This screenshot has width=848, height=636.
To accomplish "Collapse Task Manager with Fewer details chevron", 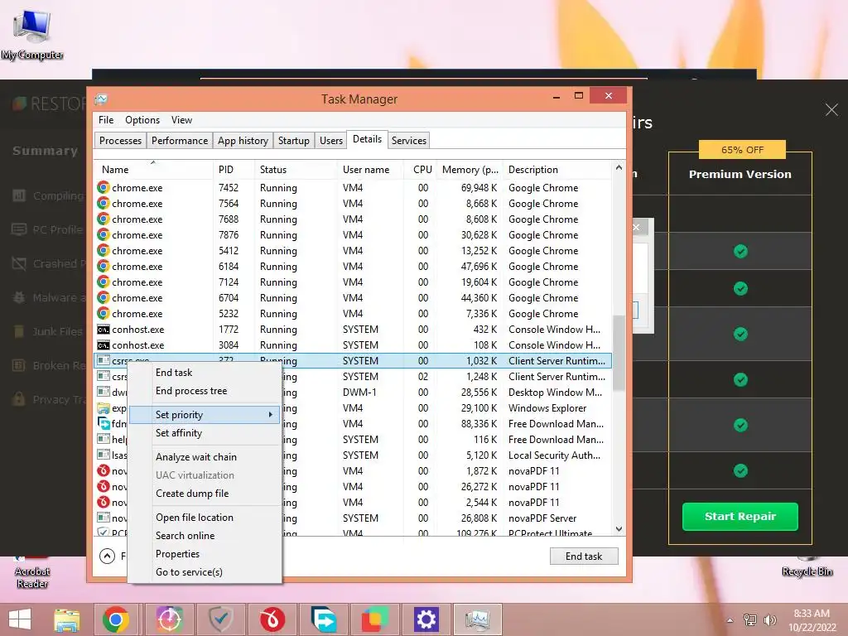I will tap(107, 556).
